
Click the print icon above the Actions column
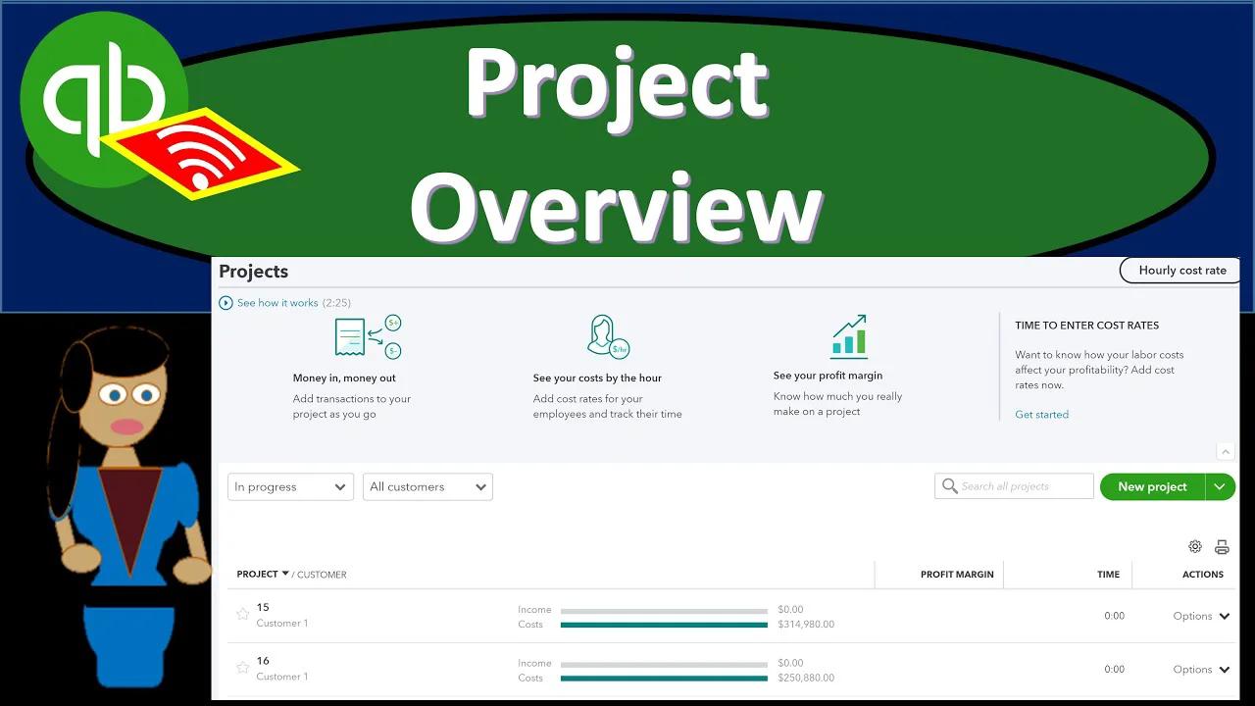[1222, 546]
